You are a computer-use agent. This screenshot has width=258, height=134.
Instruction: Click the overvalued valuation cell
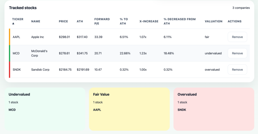[x=212, y=70]
